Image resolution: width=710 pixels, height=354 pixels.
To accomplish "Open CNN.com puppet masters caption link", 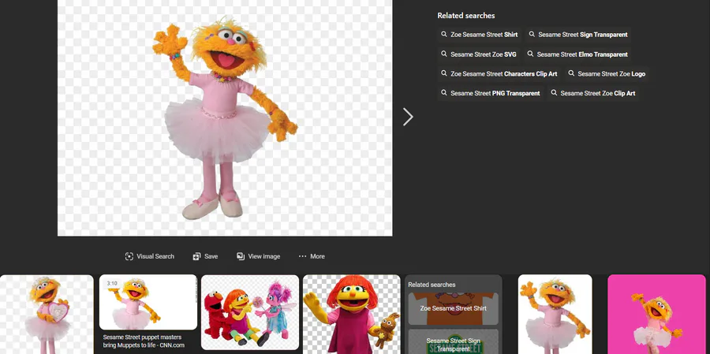I will coord(144,341).
